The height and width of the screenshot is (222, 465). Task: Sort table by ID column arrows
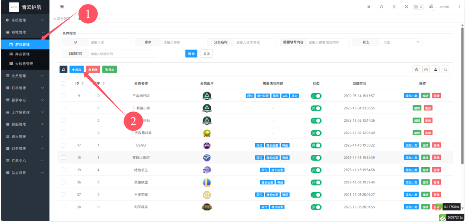83,84
